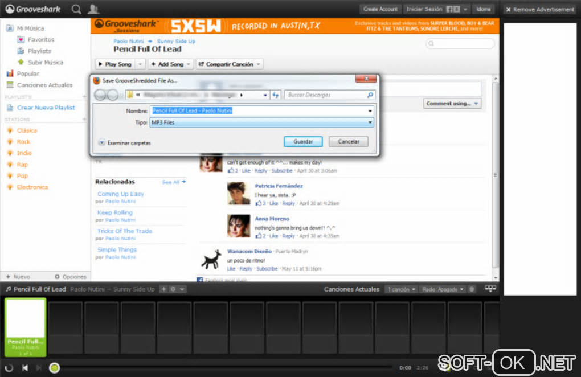Image resolution: width=581 pixels, height=377 pixels.
Task: Expand the Play Song dropdown arrow
Action: tap(140, 64)
